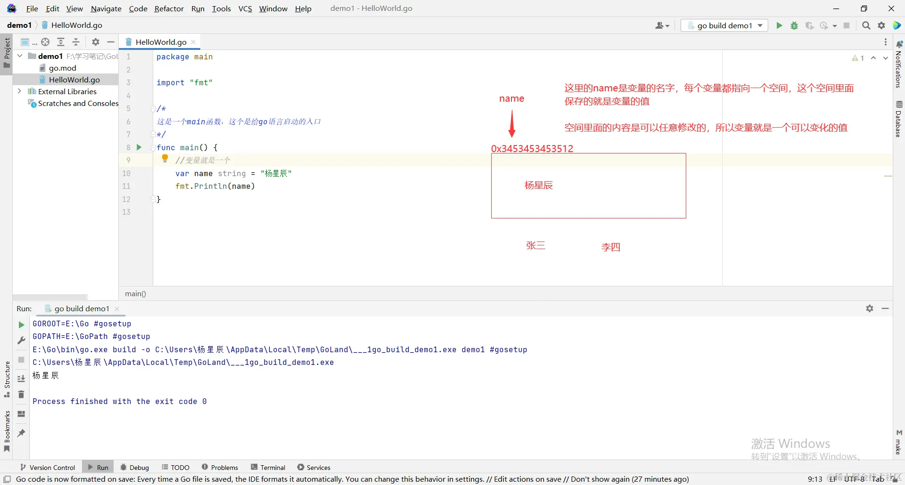Click Restore Layout icon in Run panel sidebar
This screenshot has height=485, width=905.
tap(21, 414)
